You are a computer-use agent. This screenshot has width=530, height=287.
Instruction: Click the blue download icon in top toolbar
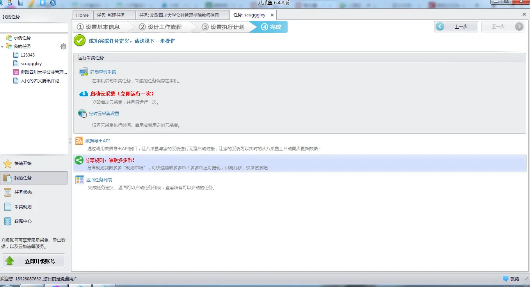[x=43, y=3]
